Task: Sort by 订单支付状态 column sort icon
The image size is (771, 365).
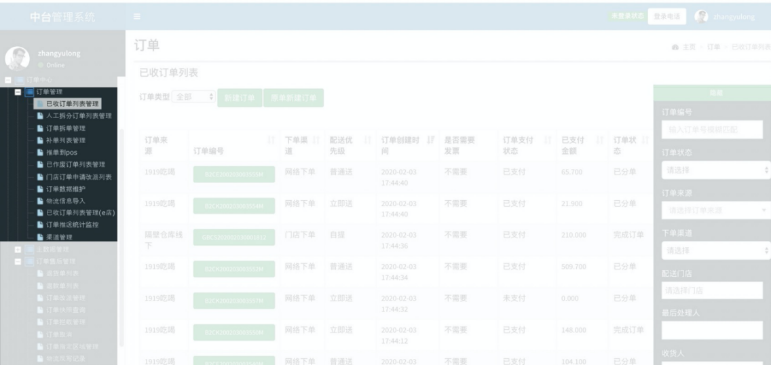Action: pyautogui.click(x=547, y=140)
